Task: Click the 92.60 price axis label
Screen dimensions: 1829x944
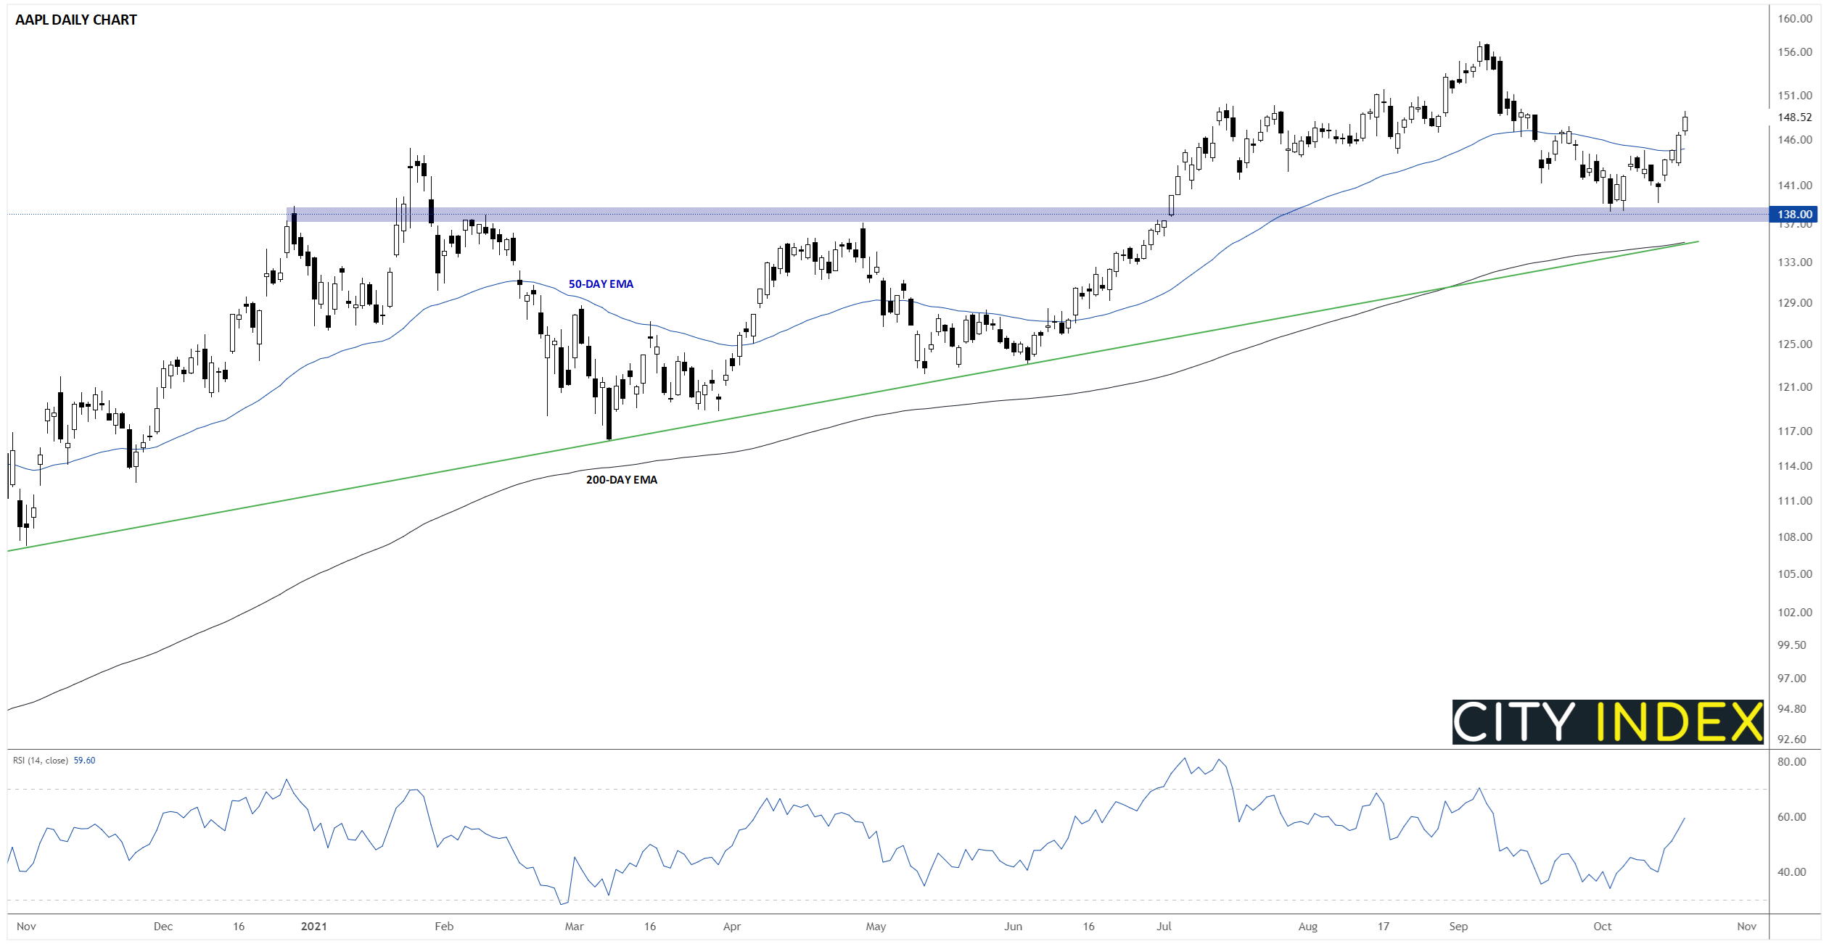Action: coord(1792,740)
